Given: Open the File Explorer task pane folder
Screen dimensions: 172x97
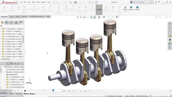Looking at the screenshot, I should pos(170,32).
